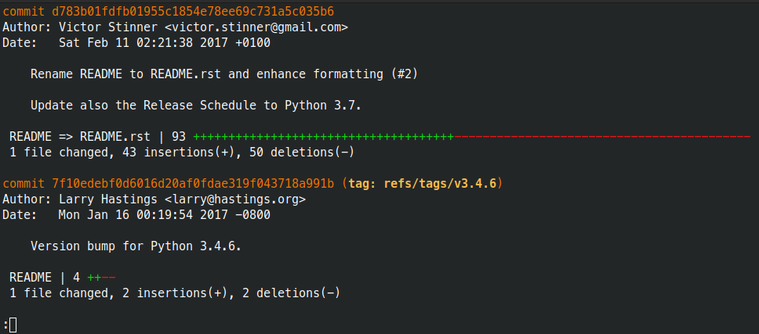Click the 'Version bump for Python 3.4.6' message

click(x=136, y=246)
